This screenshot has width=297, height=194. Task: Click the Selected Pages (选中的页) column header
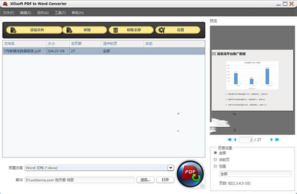pyautogui.click(x=123, y=43)
